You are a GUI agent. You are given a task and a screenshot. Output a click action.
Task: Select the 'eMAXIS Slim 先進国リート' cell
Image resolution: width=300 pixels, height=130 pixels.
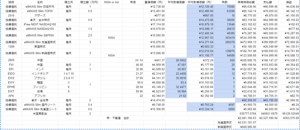point(40,109)
